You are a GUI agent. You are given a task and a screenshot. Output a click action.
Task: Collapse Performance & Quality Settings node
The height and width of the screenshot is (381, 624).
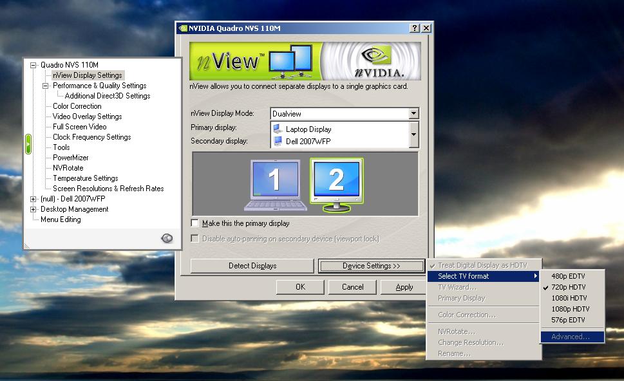pos(45,86)
